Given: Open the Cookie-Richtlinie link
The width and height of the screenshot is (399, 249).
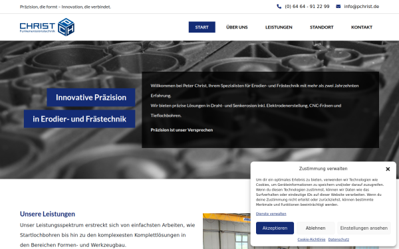Looking at the screenshot, I should (311, 240).
